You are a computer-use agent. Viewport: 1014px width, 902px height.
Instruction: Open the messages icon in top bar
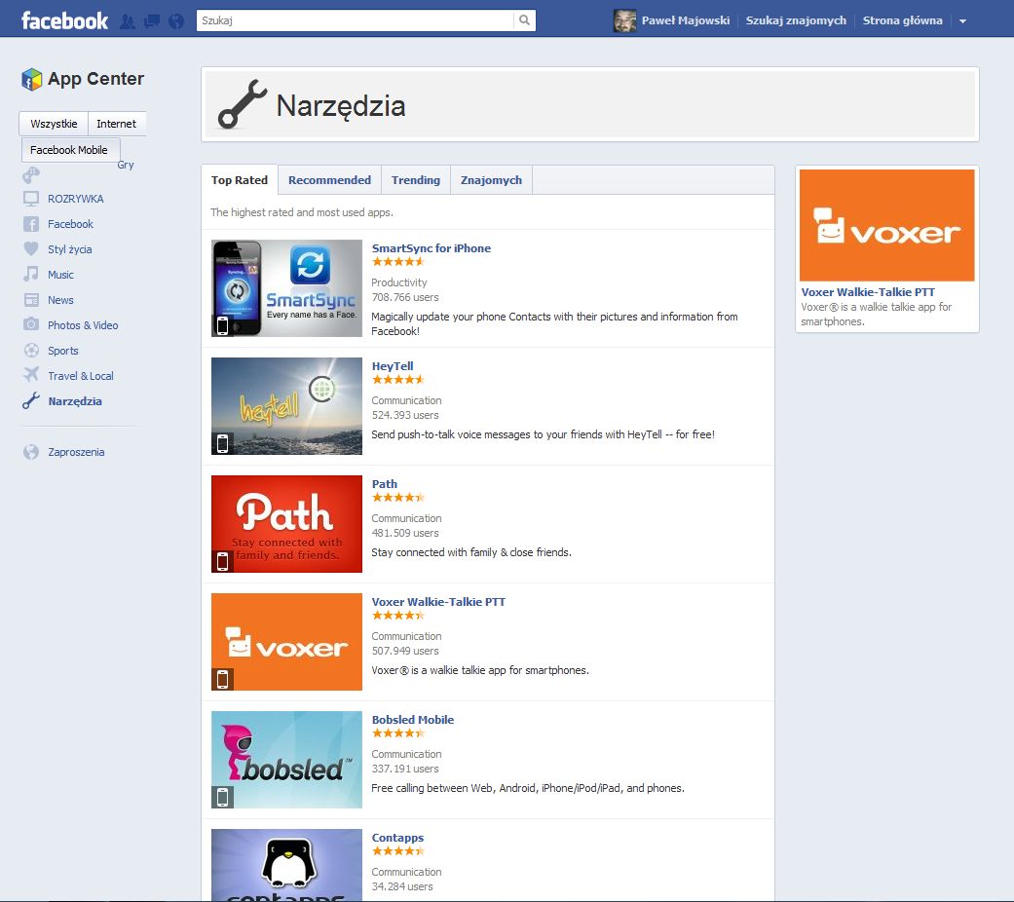(x=151, y=20)
